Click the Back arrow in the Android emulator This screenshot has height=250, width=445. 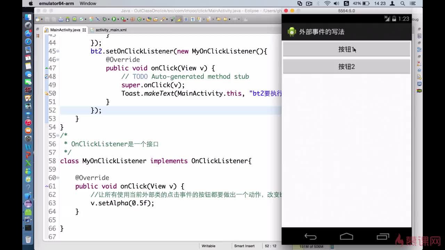pos(310,237)
